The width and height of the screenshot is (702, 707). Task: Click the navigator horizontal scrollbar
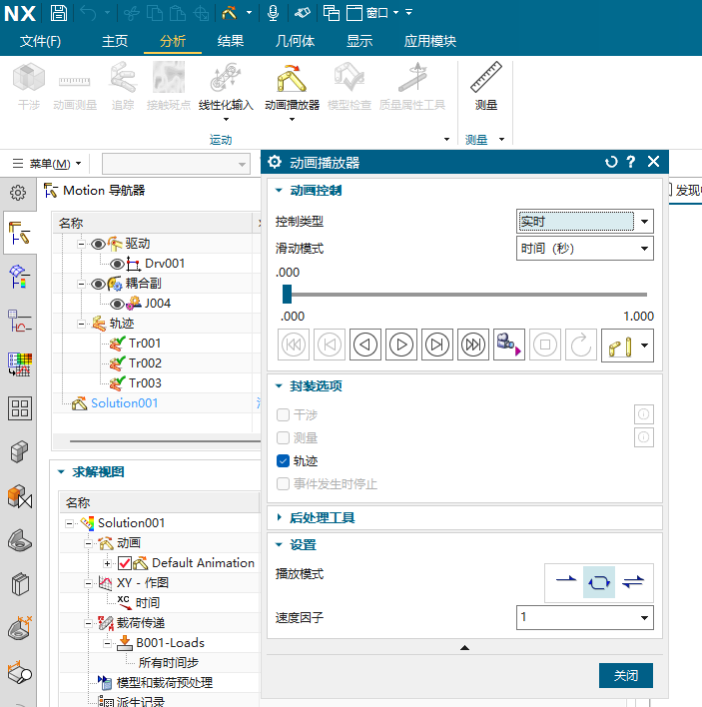(x=165, y=441)
